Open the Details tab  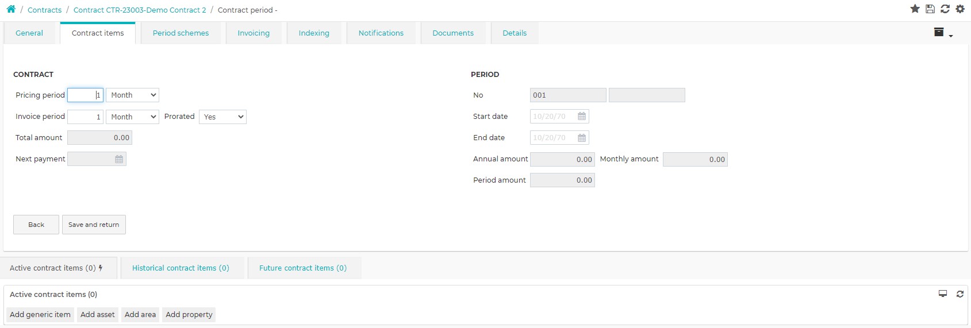click(515, 33)
